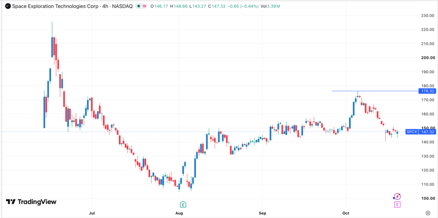Open the purple earnings E marker in October
438x218 pixels.
(397, 205)
